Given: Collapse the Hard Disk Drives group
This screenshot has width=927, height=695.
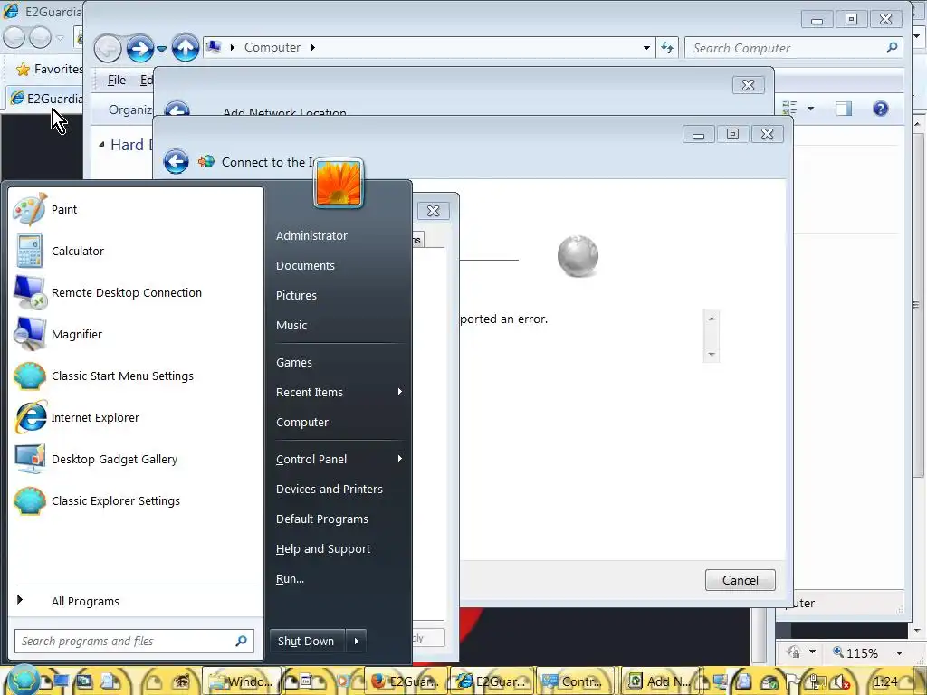Looking at the screenshot, I should (x=101, y=144).
